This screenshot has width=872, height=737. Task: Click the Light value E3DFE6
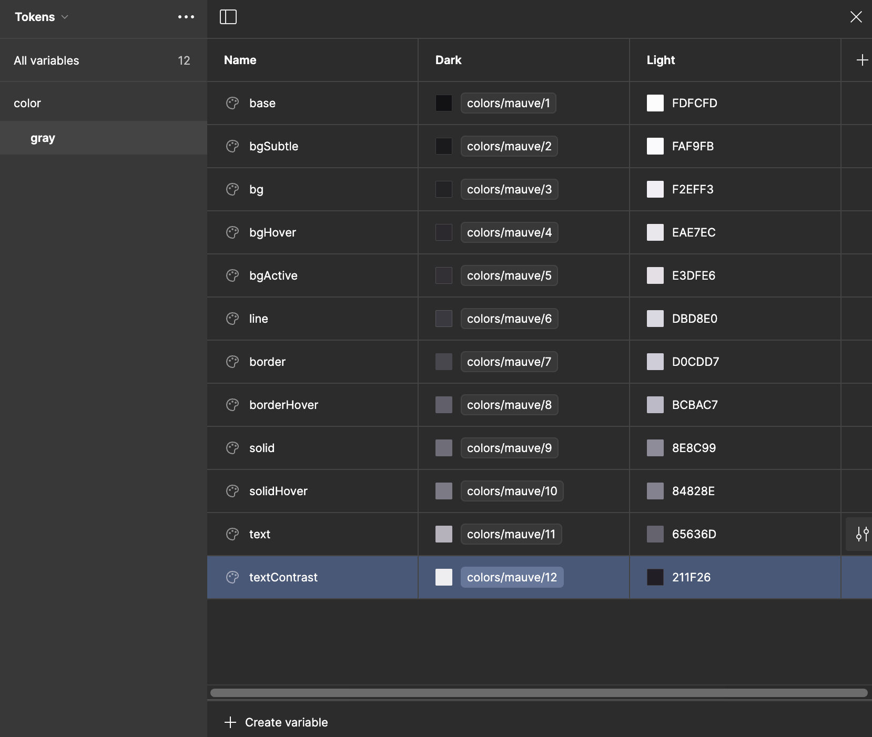tap(694, 275)
